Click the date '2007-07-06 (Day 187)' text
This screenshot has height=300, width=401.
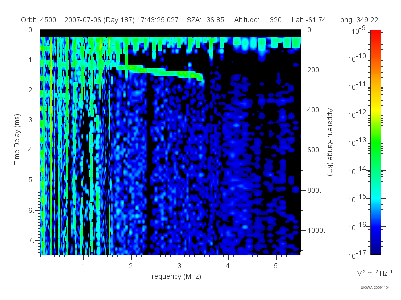[x=99, y=20]
